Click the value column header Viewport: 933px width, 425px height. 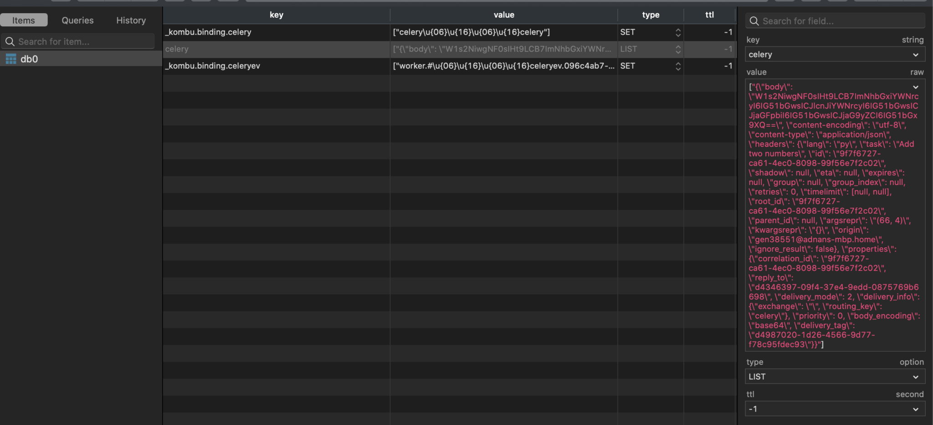tap(502, 15)
